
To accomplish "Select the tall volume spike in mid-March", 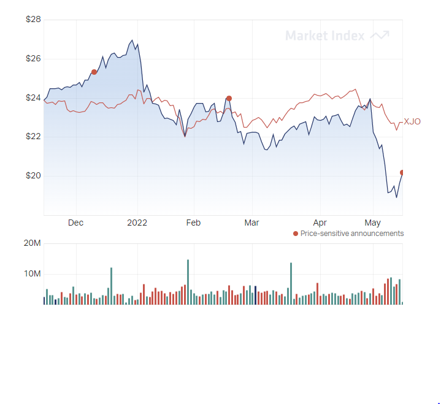I will [291, 284].
